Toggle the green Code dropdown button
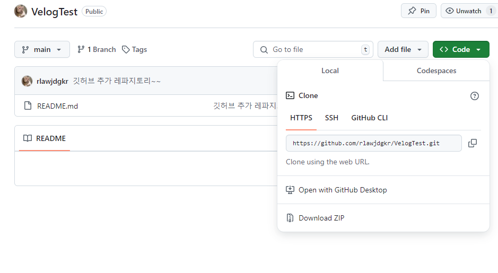This screenshot has width=498, height=273. [461, 49]
